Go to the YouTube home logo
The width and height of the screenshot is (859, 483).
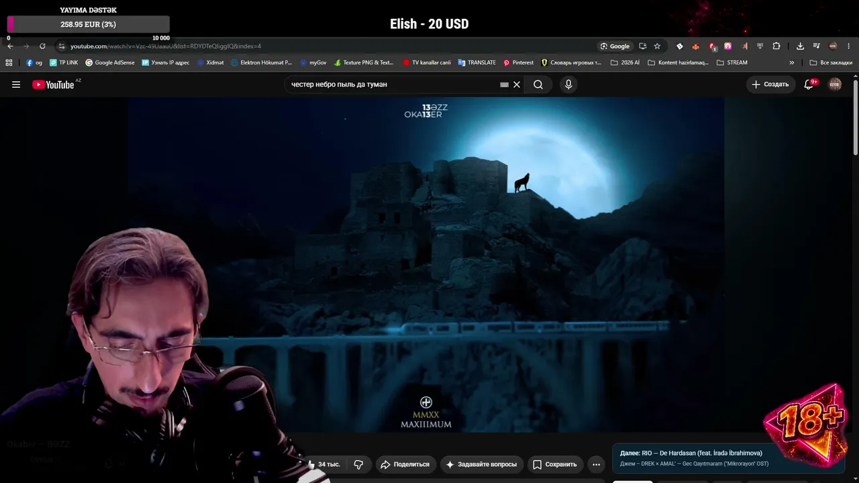coord(53,85)
